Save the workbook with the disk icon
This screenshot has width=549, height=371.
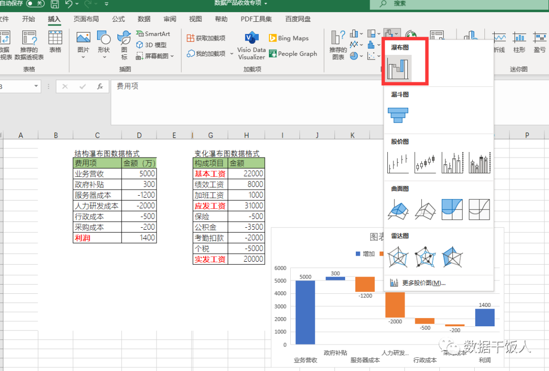pos(54,4)
